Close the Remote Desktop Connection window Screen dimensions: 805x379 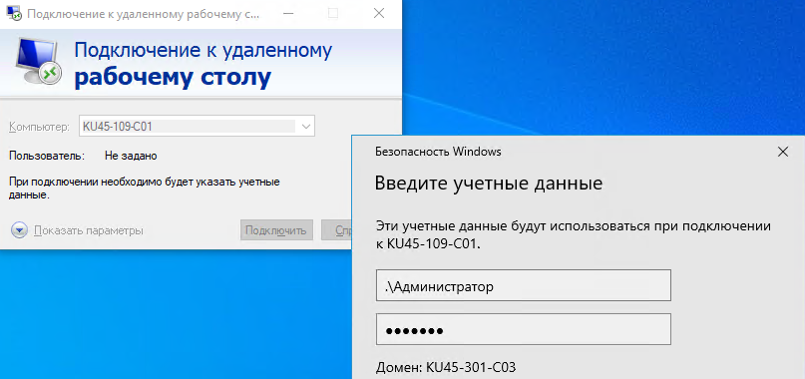coord(379,14)
